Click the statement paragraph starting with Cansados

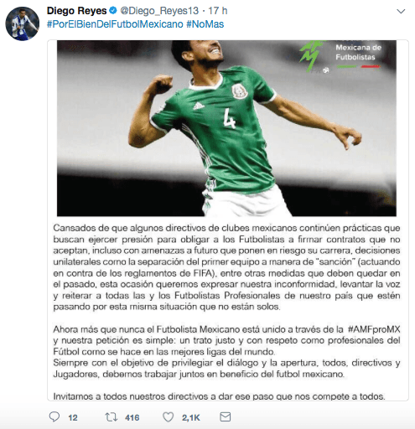click(x=226, y=267)
